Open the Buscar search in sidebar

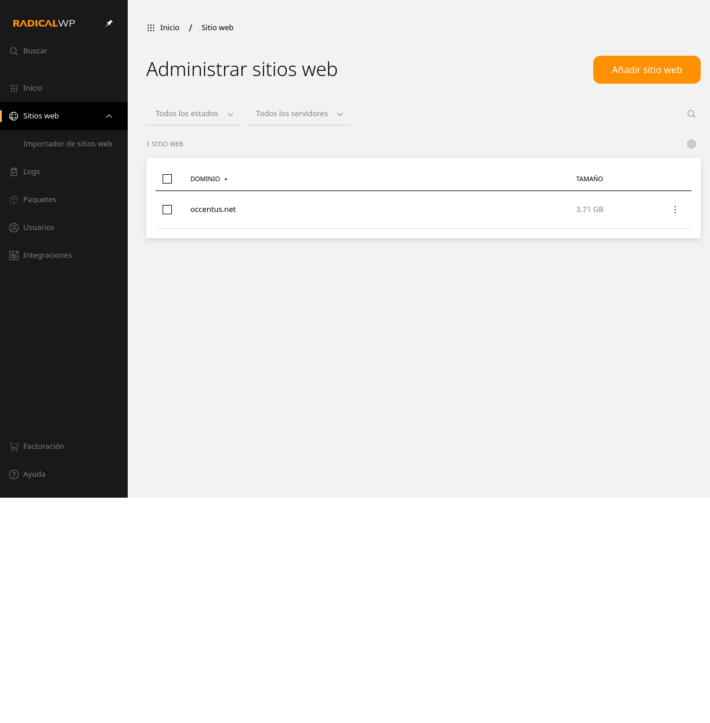pyautogui.click(x=35, y=51)
